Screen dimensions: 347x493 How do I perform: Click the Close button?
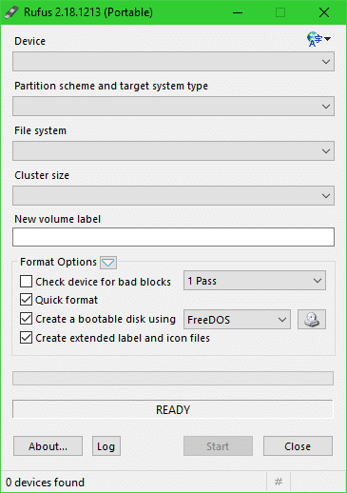298,446
